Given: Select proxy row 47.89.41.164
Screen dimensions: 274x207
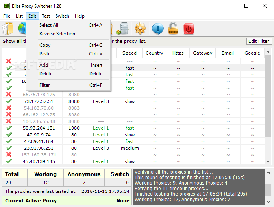Looking at the screenshot, I should pos(134,141).
